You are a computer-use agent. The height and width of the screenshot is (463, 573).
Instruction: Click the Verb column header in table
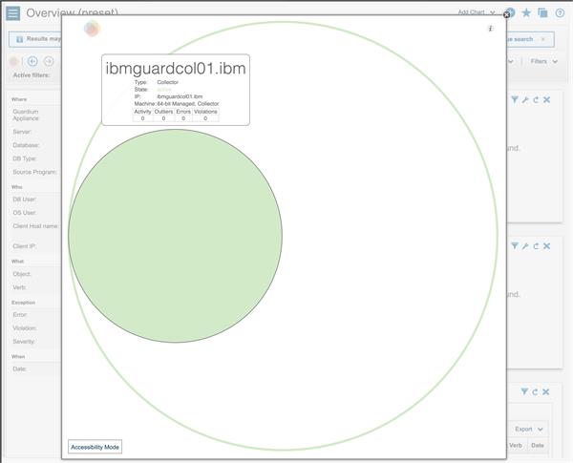click(516, 445)
